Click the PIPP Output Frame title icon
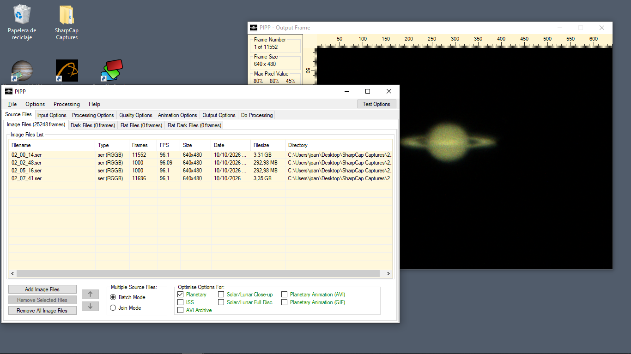631x354 pixels. [254, 28]
